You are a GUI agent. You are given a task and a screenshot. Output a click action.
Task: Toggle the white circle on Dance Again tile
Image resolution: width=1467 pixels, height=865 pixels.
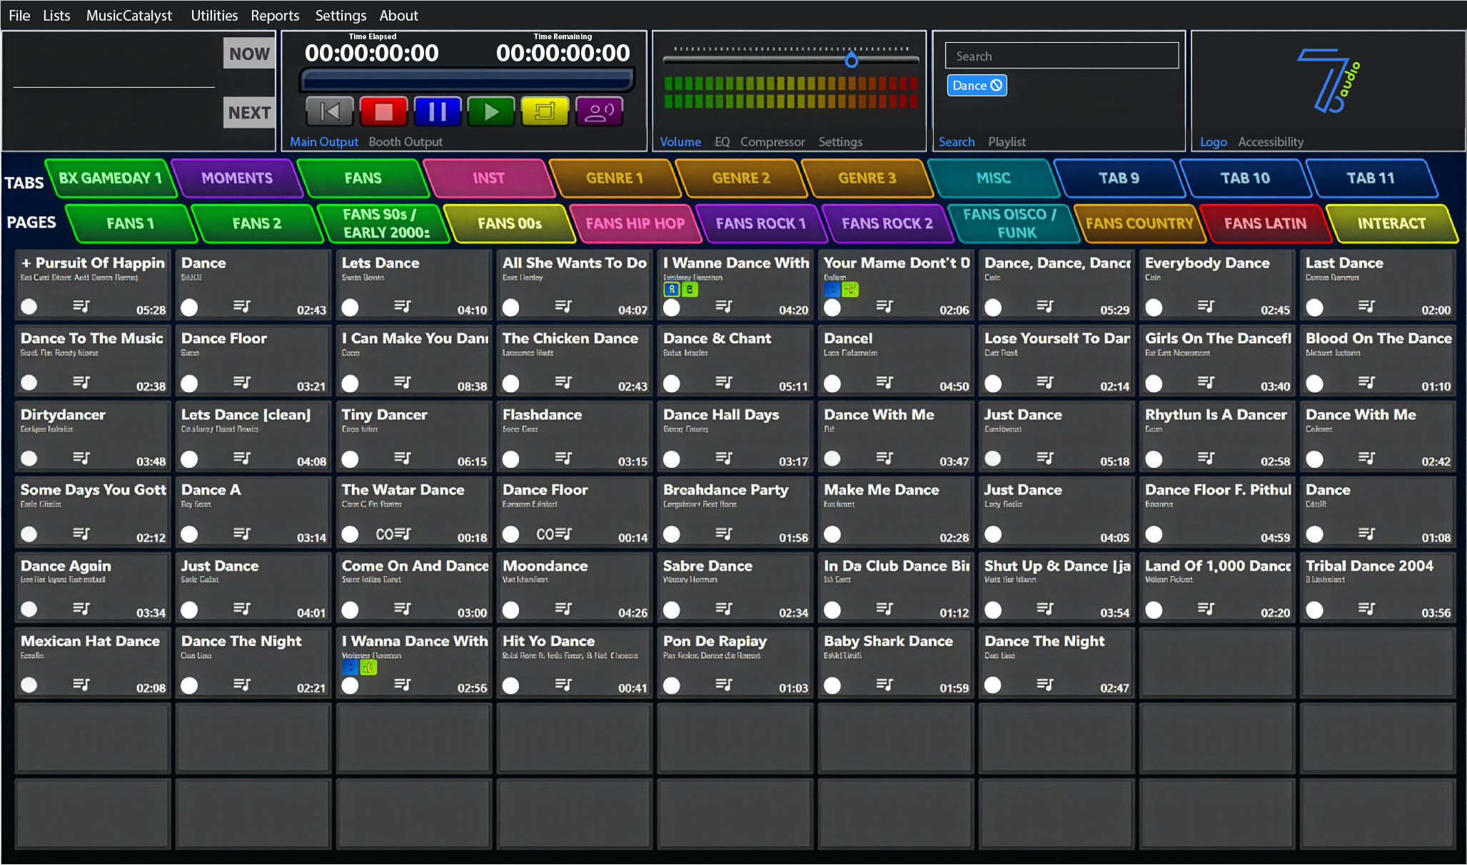29,610
